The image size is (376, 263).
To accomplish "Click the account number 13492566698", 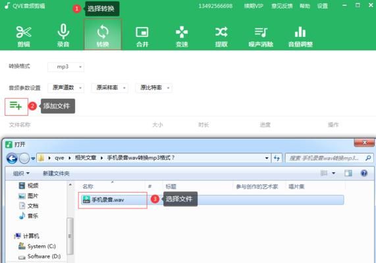I will coord(215,6).
